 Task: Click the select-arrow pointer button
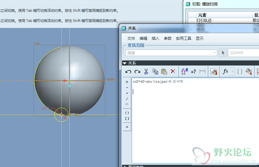point(223,53)
